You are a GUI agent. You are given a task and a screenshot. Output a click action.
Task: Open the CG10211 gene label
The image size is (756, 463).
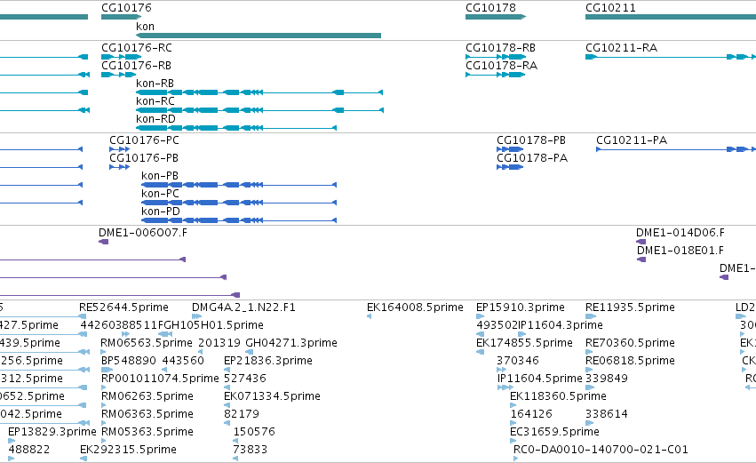click(x=610, y=8)
